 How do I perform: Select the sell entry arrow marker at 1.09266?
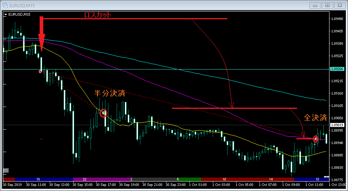coord(40,72)
